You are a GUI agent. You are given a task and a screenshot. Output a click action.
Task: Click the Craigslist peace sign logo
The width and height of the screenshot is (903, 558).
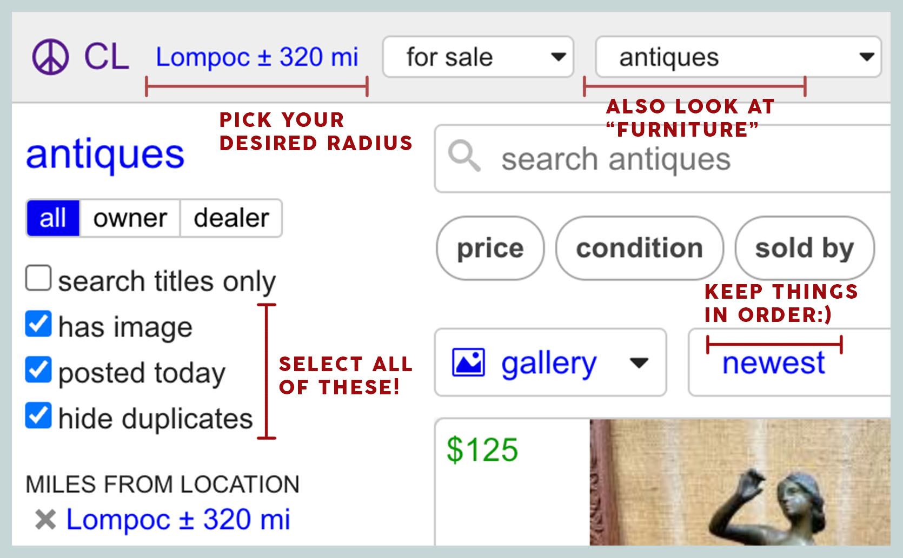[50, 57]
